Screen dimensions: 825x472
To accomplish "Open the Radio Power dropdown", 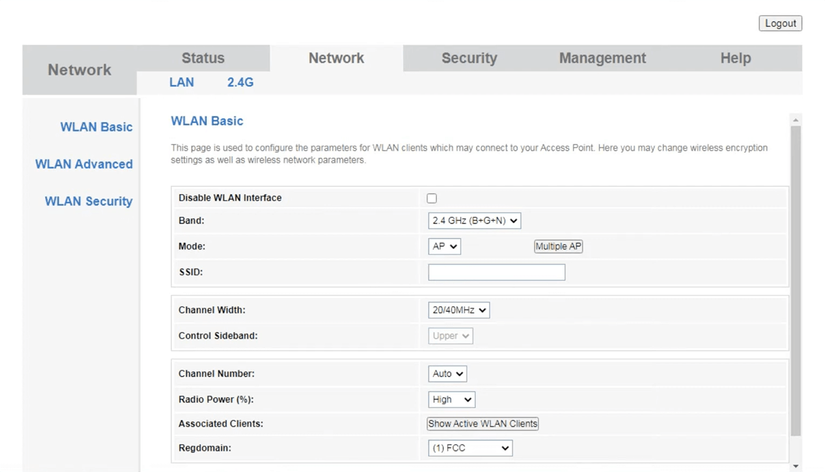I will click(x=451, y=399).
